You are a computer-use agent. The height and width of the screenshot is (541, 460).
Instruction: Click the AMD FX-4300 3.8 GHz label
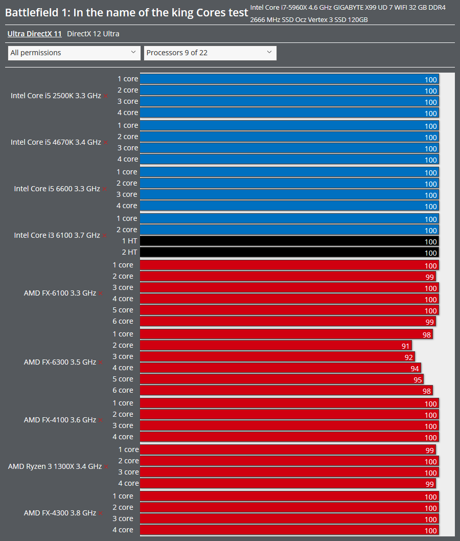point(60,513)
